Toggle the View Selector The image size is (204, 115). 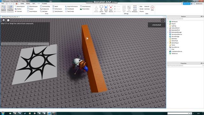point(96,9)
